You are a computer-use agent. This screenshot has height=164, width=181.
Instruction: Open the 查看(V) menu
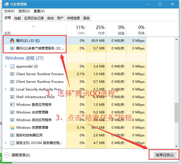pyautogui.click(x=39, y=11)
